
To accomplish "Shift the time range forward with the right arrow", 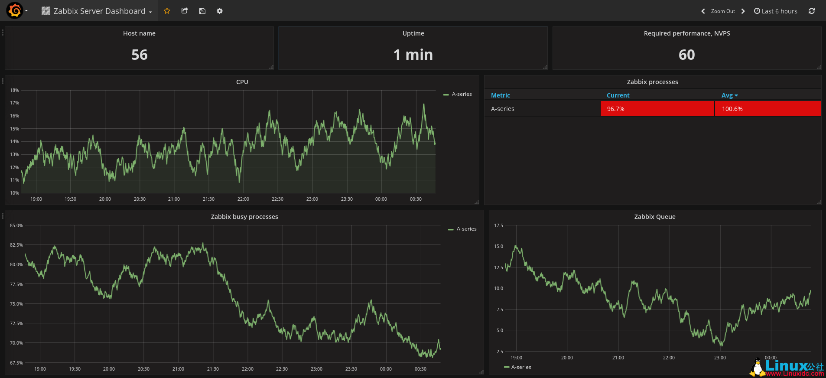I will point(743,11).
